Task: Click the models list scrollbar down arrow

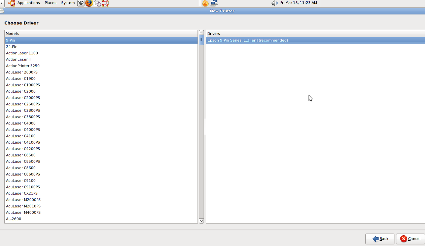Action: (201, 221)
